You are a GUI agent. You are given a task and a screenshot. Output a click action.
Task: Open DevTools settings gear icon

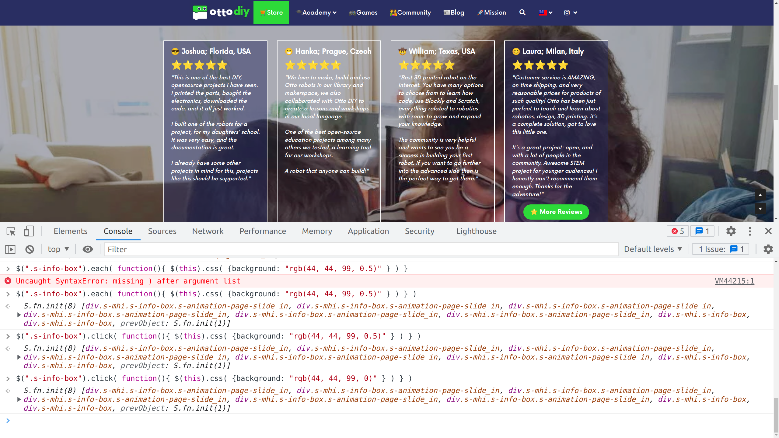(x=731, y=231)
